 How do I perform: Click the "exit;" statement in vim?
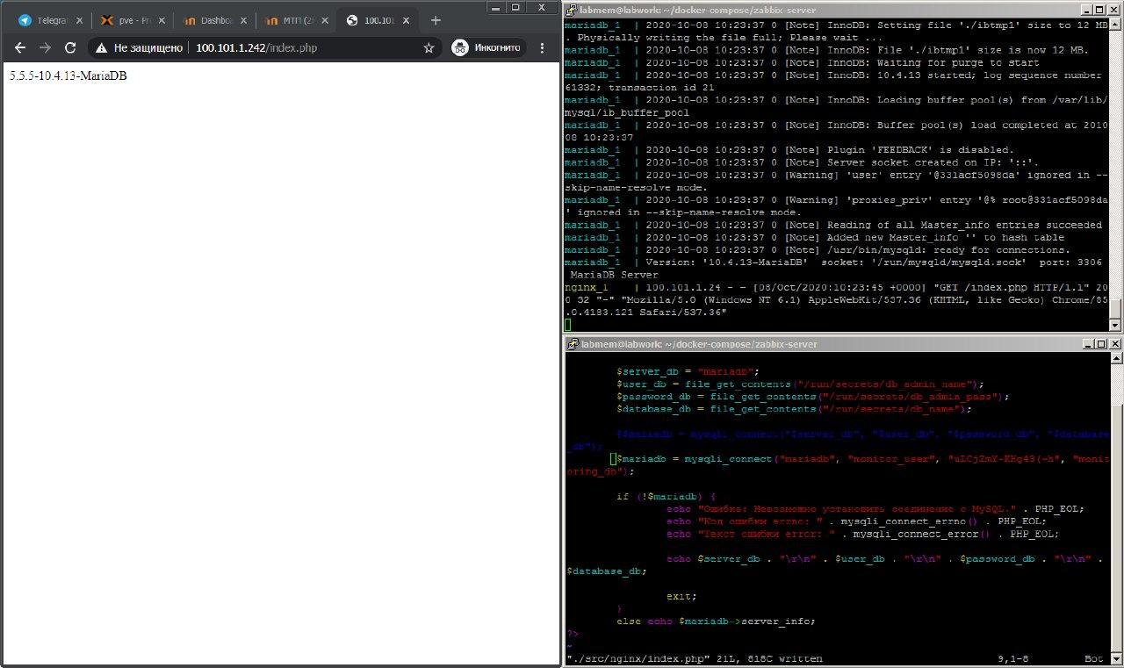(681, 596)
